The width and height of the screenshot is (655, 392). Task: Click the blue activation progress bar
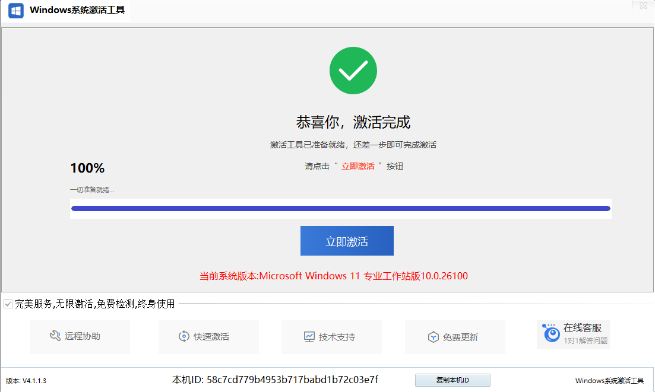(x=340, y=208)
